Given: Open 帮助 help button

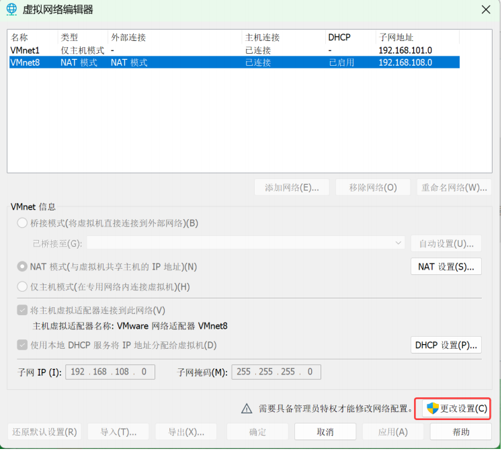Looking at the screenshot, I should (461, 432).
